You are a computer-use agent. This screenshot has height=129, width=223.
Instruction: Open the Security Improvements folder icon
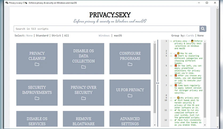pyautogui.click(x=37, y=98)
